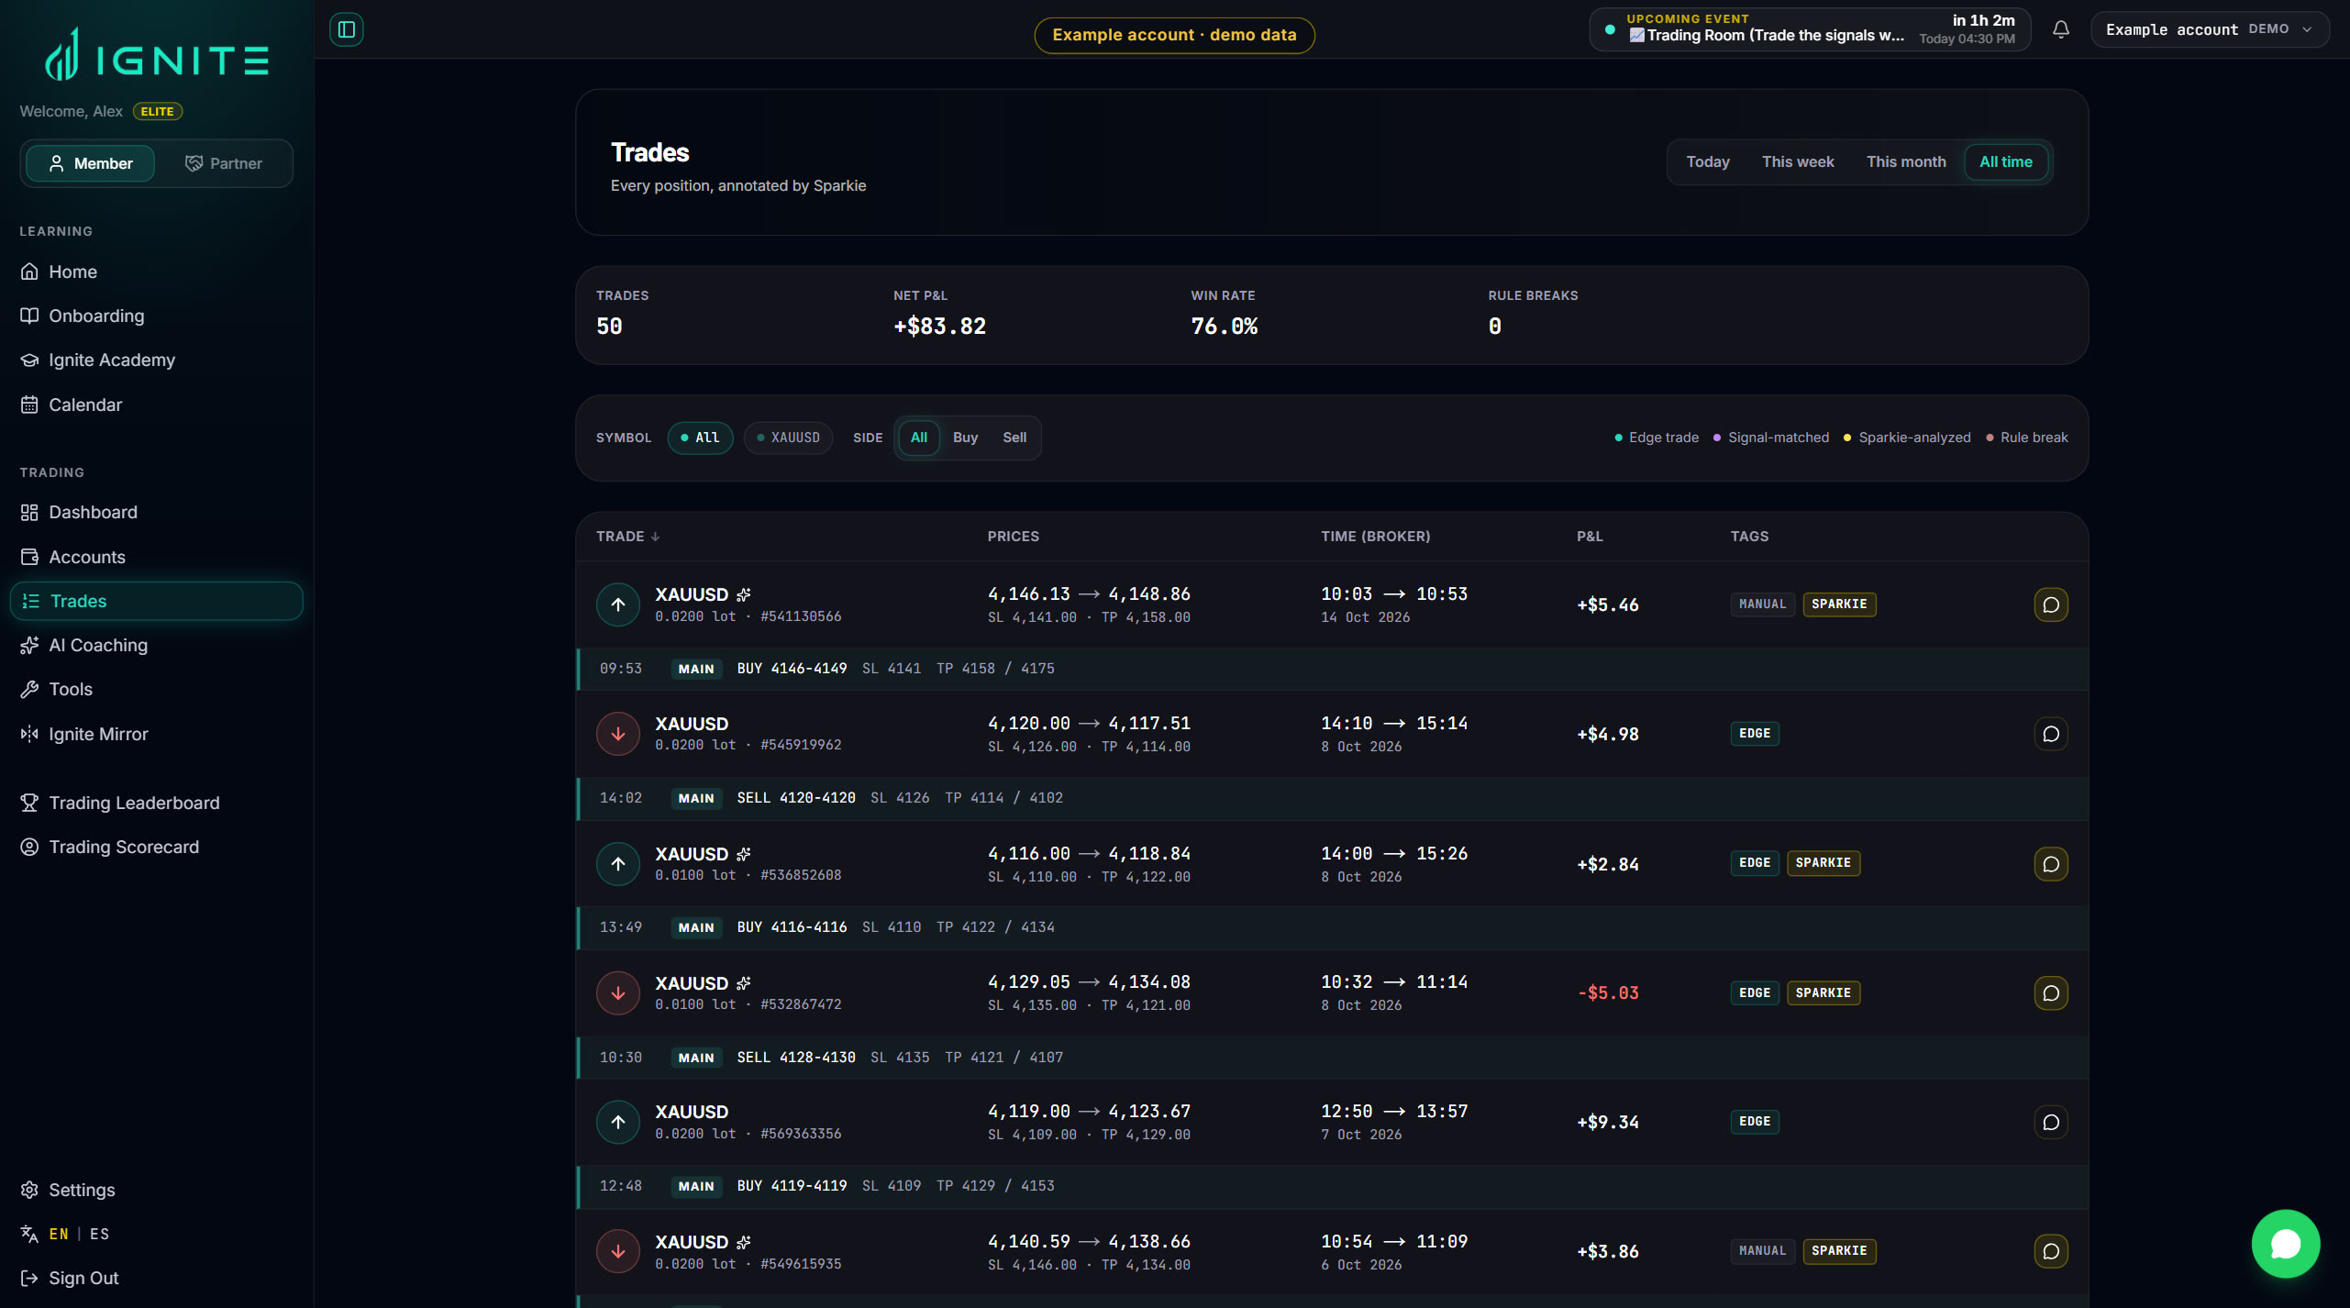Image resolution: width=2350 pixels, height=1308 pixels.
Task: Open the upcoming Trading Room event
Action: click(x=1810, y=29)
